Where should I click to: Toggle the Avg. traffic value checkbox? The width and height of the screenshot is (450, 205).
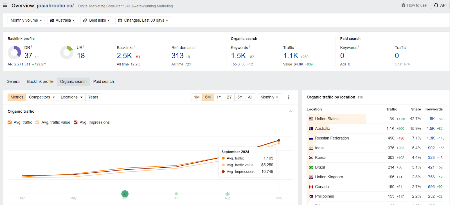click(x=37, y=122)
